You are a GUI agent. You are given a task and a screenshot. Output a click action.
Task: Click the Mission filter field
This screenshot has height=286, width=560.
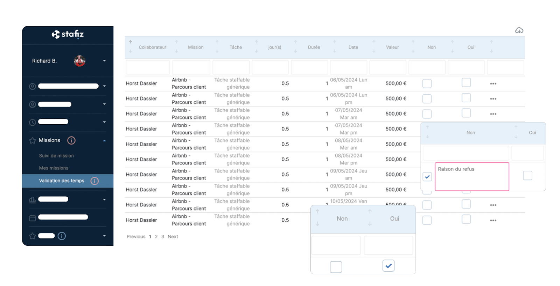click(x=191, y=67)
